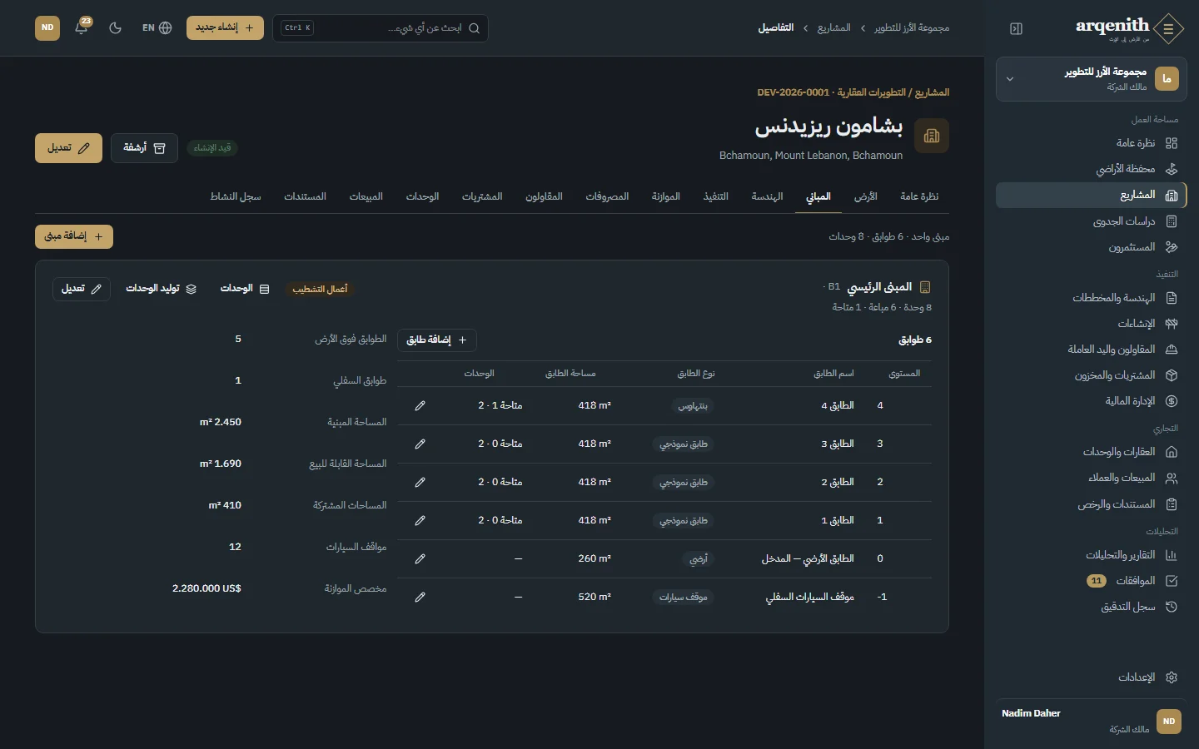Open الإنشاءات in sidebar
The height and width of the screenshot is (749, 1199).
(1092, 324)
